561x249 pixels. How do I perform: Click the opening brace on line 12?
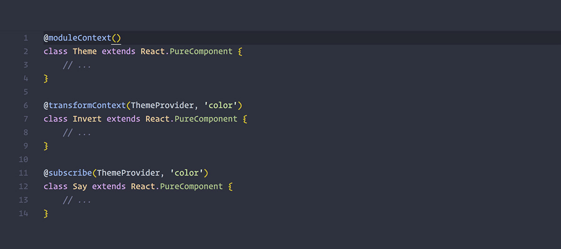point(231,186)
